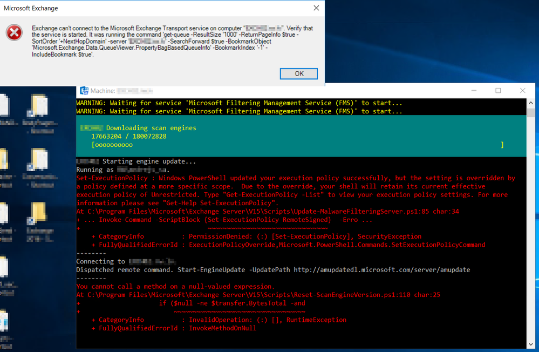Click 'Starting engine update...' line

tap(149, 161)
